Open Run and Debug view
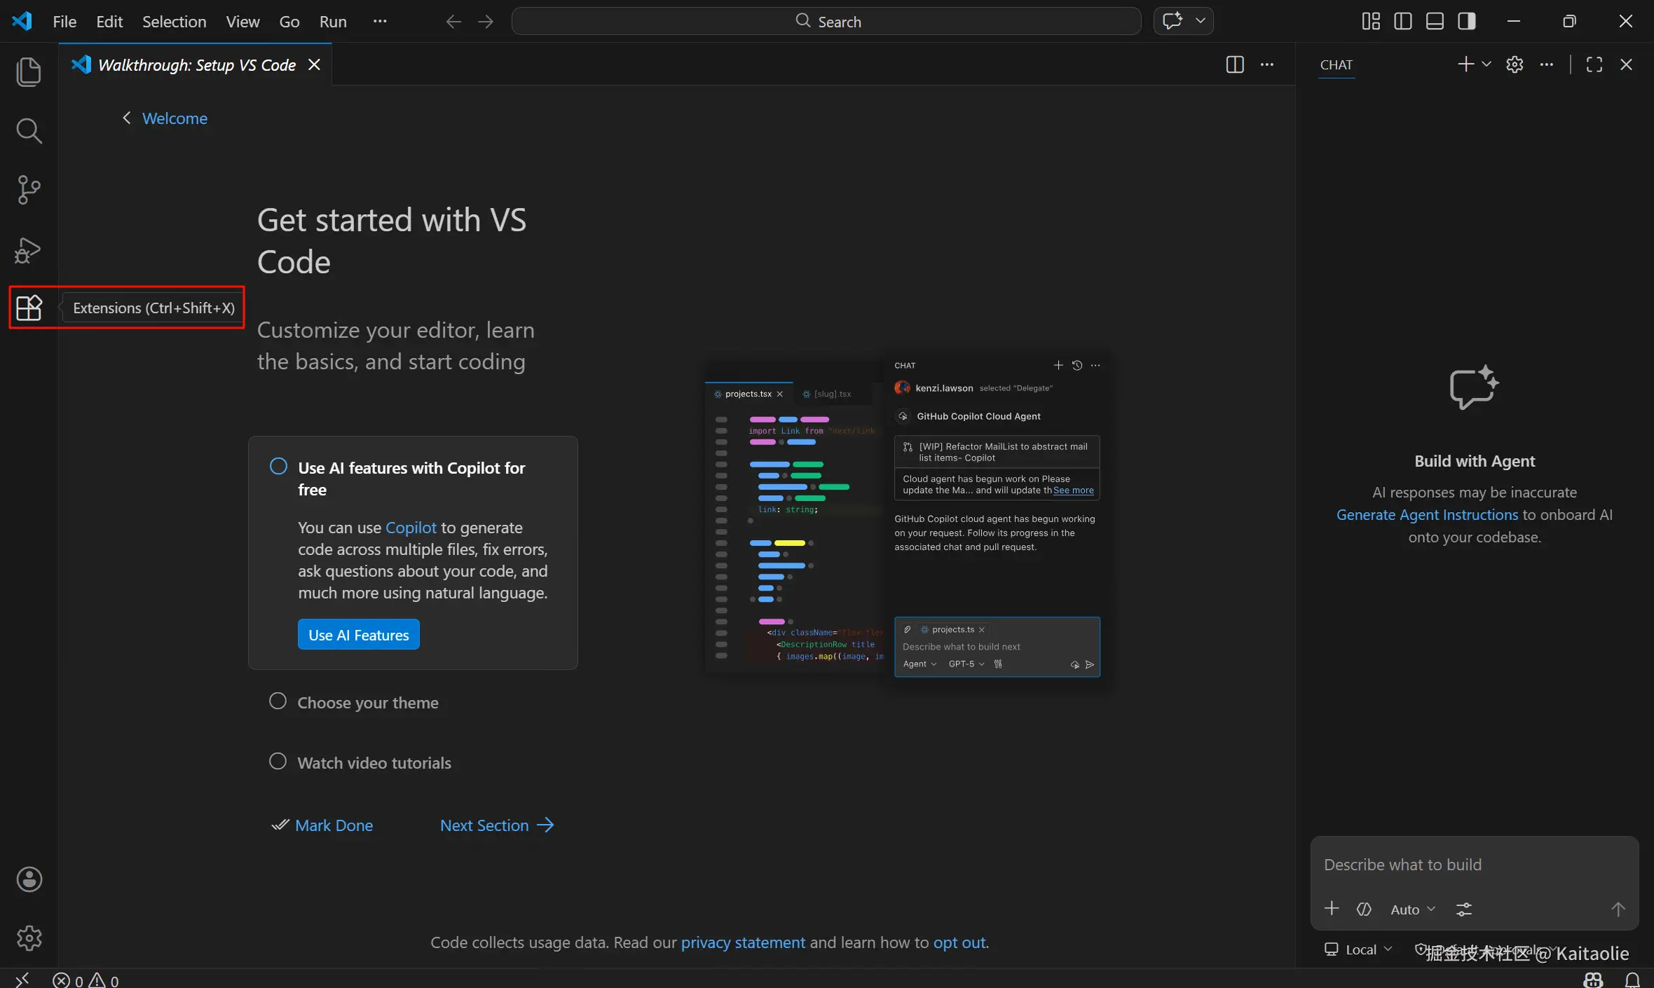The image size is (1654, 988). tap(29, 250)
